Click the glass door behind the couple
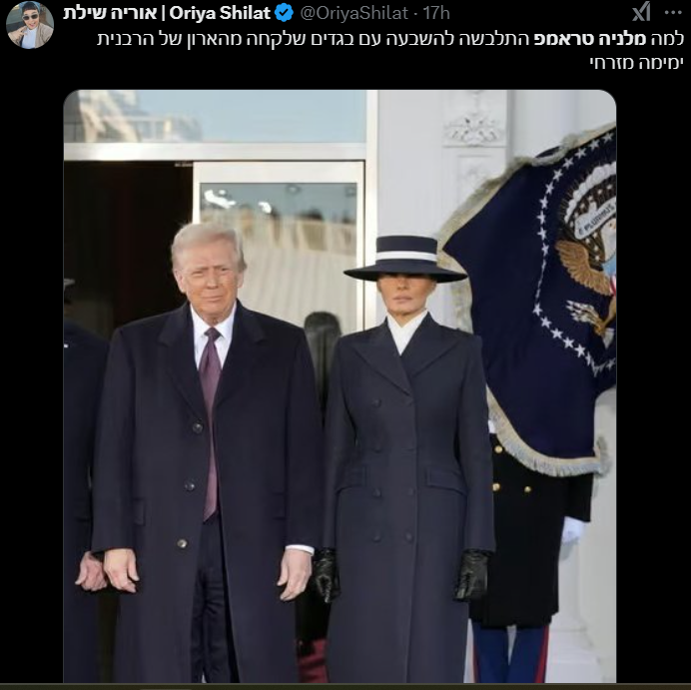This screenshot has width=691, height=690. click(x=279, y=247)
